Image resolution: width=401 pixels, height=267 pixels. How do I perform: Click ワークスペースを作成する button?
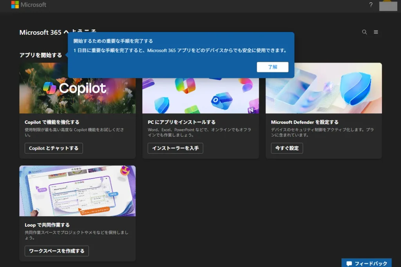57,251
